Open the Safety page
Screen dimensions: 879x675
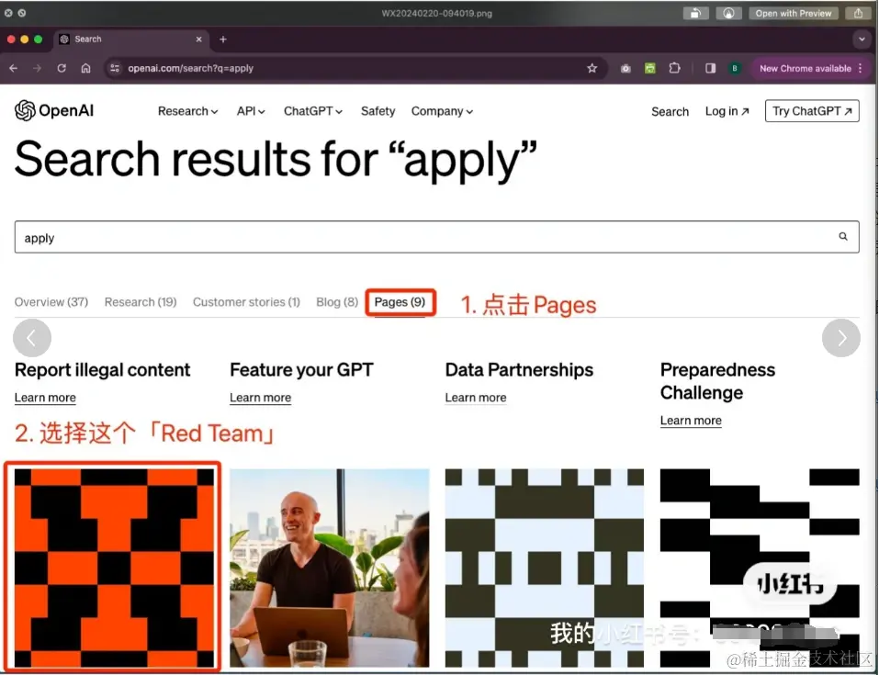[x=378, y=111]
